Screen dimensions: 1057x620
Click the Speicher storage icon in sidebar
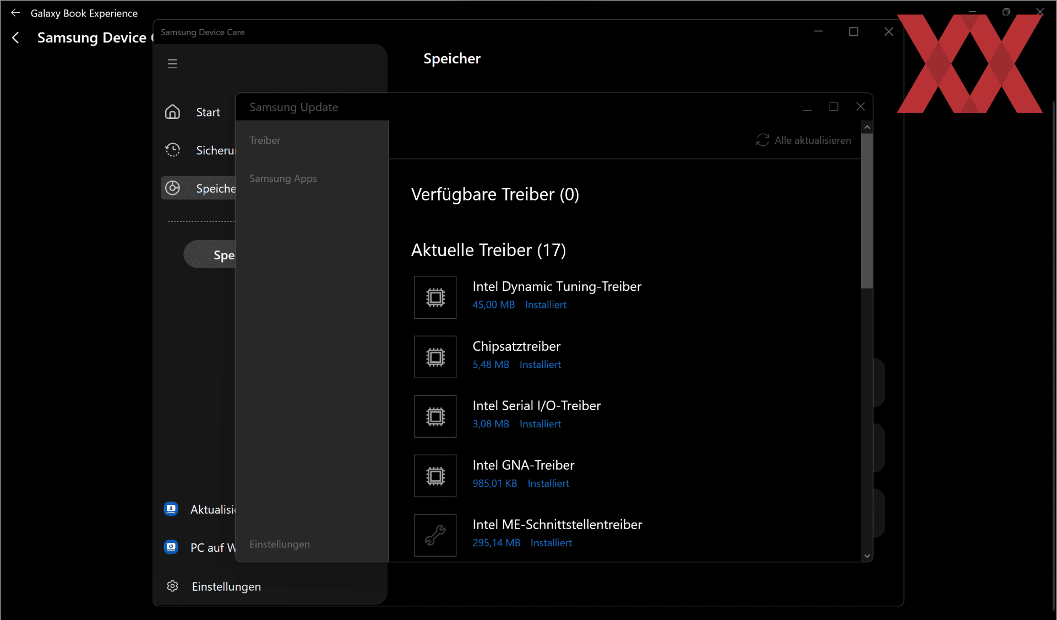pyautogui.click(x=173, y=188)
